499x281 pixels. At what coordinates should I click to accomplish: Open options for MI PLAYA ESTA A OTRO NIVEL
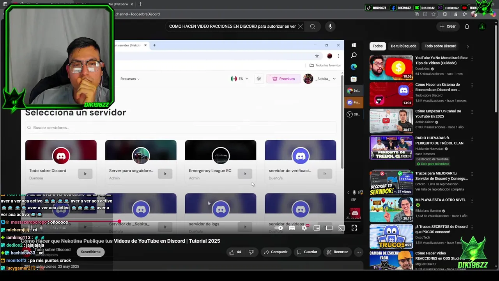click(x=472, y=201)
